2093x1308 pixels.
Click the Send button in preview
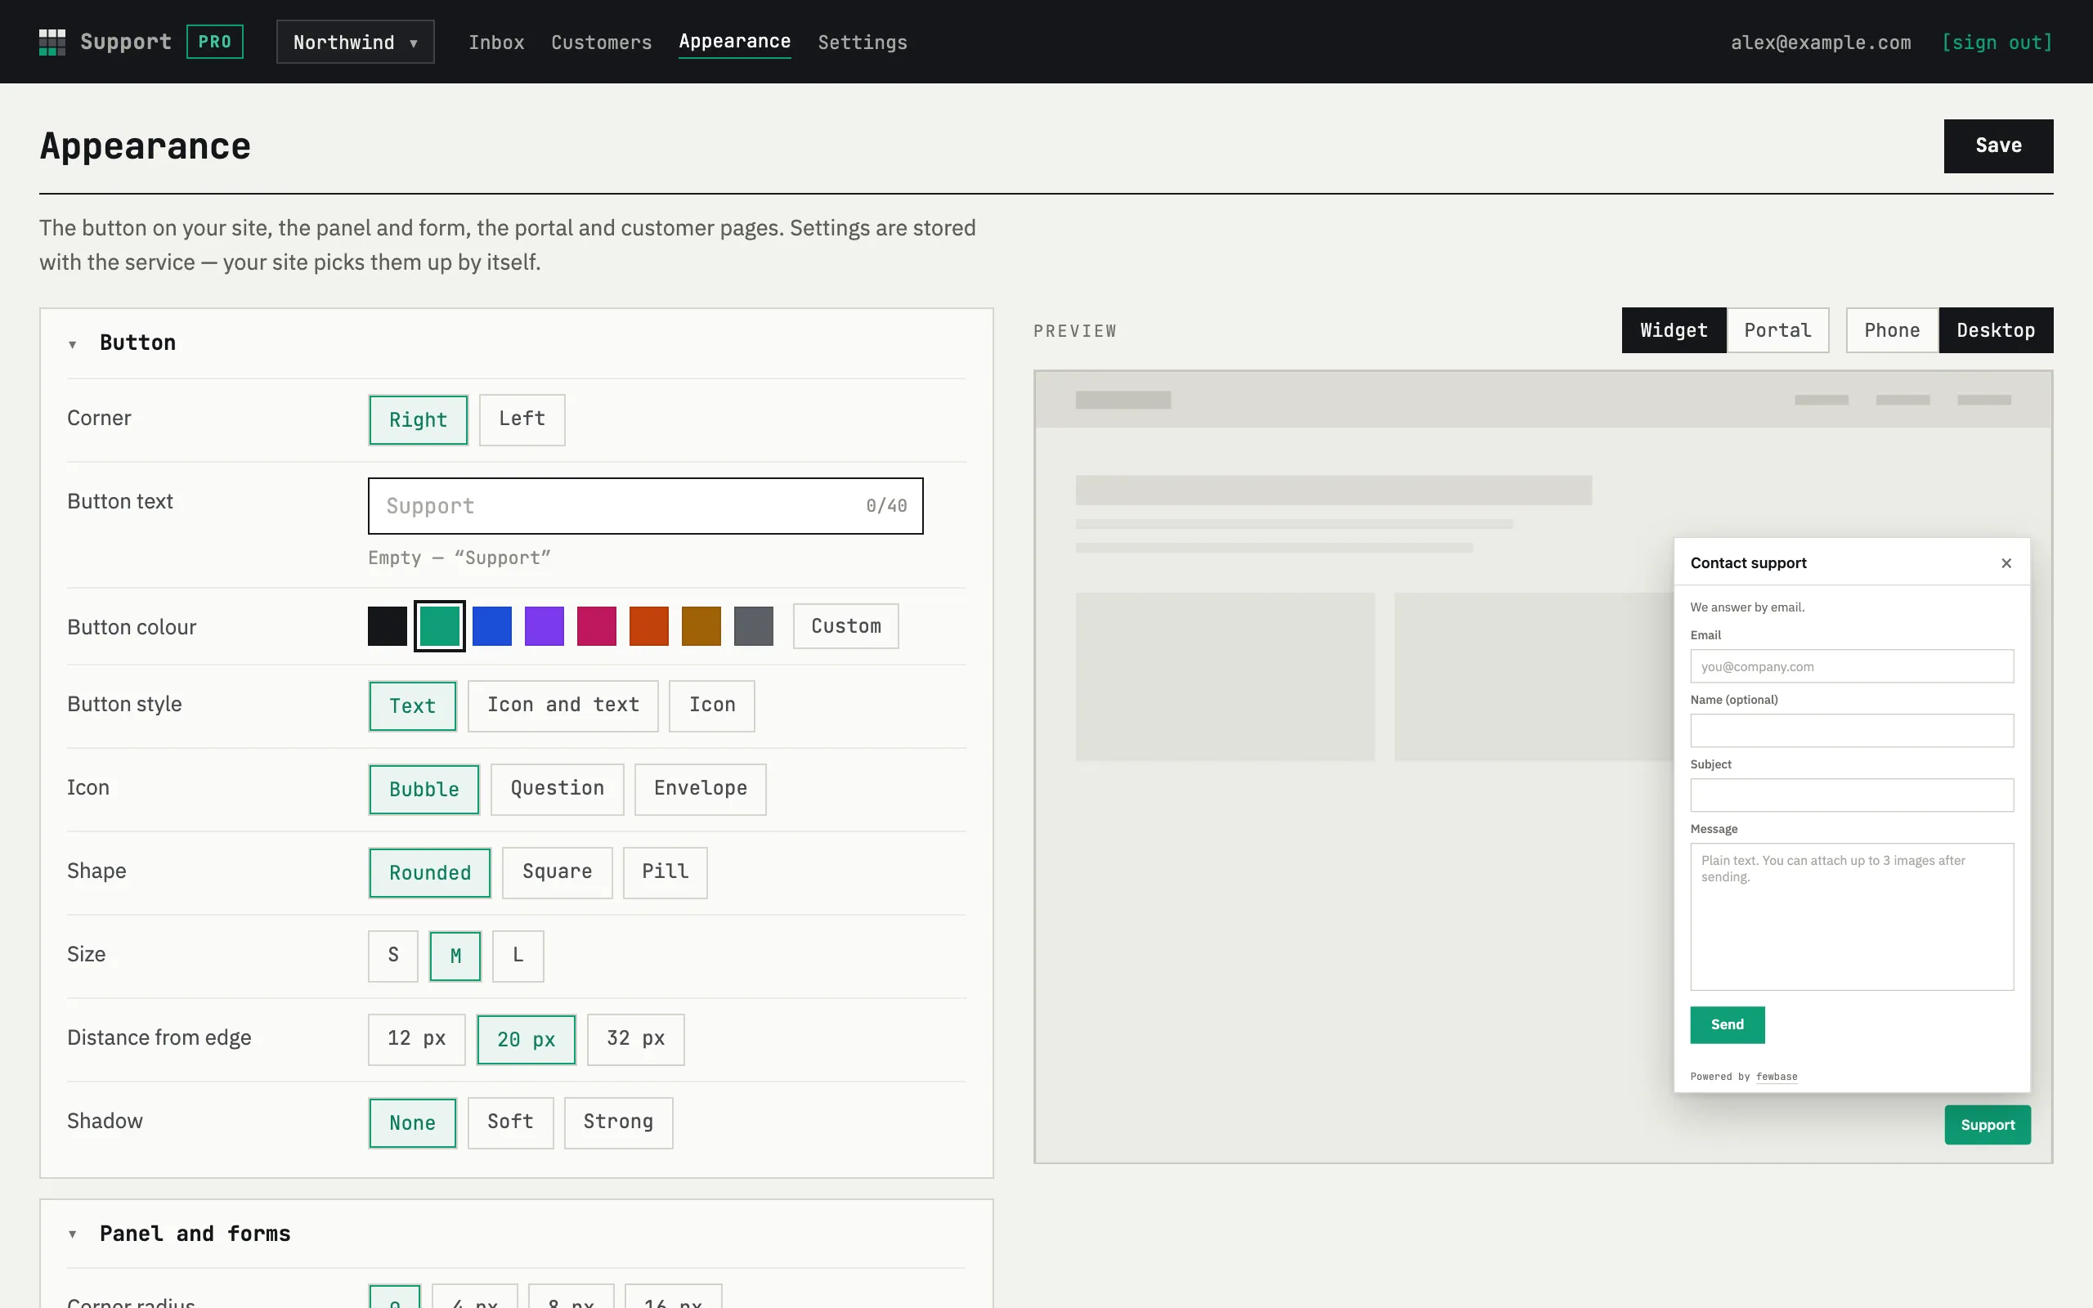point(1728,1025)
